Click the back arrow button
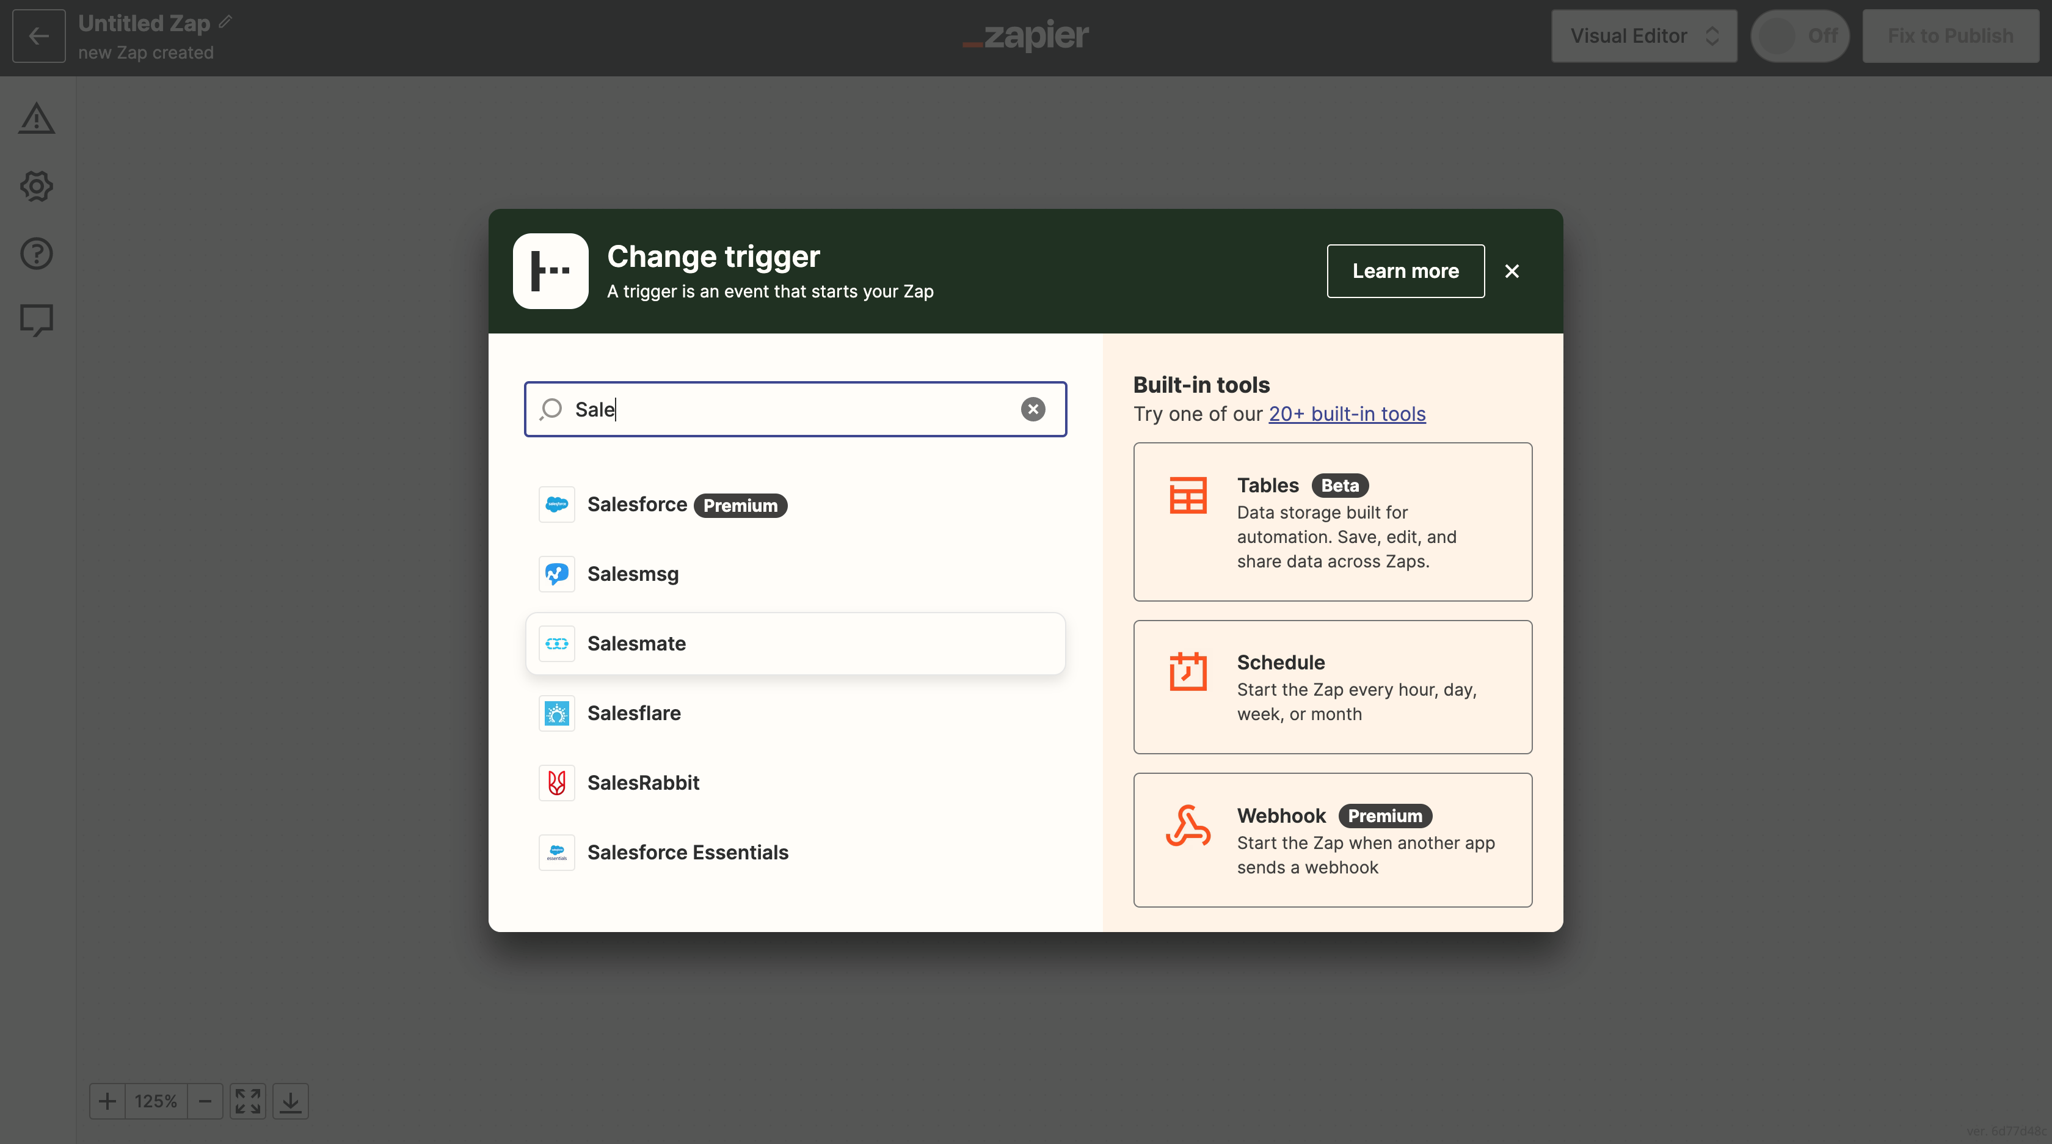The height and width of the screenshot is (1144, 2052). [38, 36]
